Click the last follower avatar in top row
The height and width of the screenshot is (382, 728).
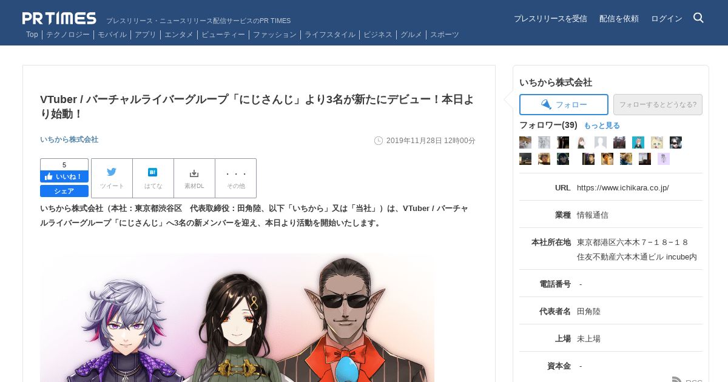676,142
